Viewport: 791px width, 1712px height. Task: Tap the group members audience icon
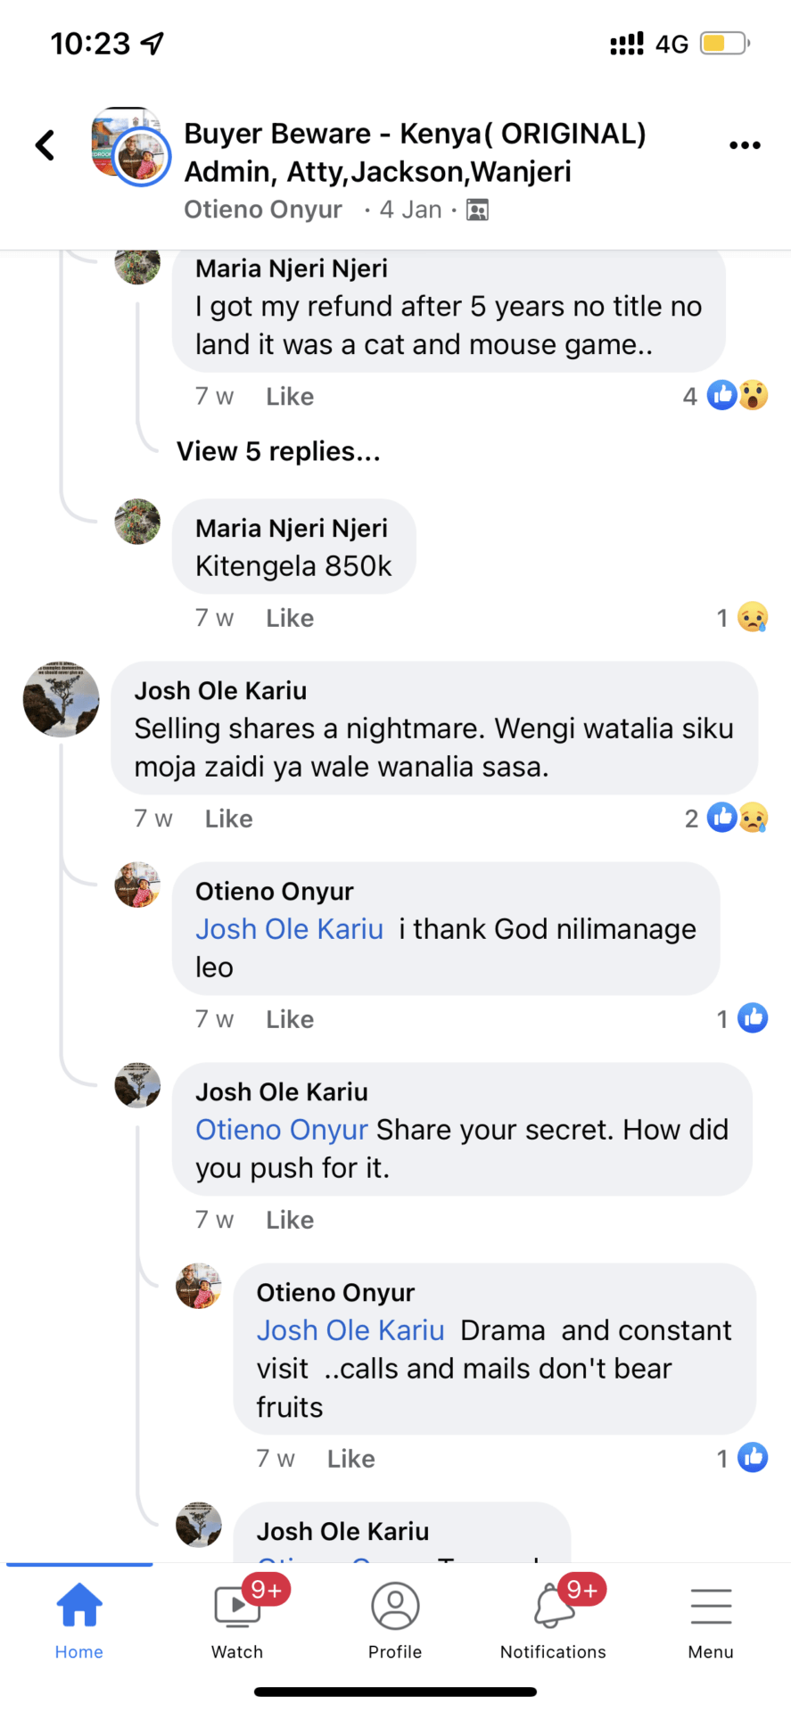click(x=478, y=210)
